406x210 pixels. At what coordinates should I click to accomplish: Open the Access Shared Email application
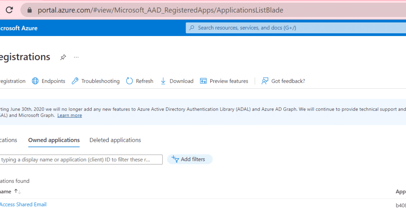pyautogui.click(x=23, y=204)
